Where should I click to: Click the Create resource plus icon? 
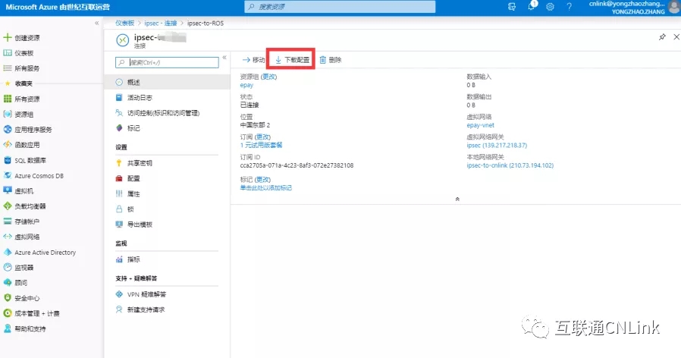coord(8,37)
